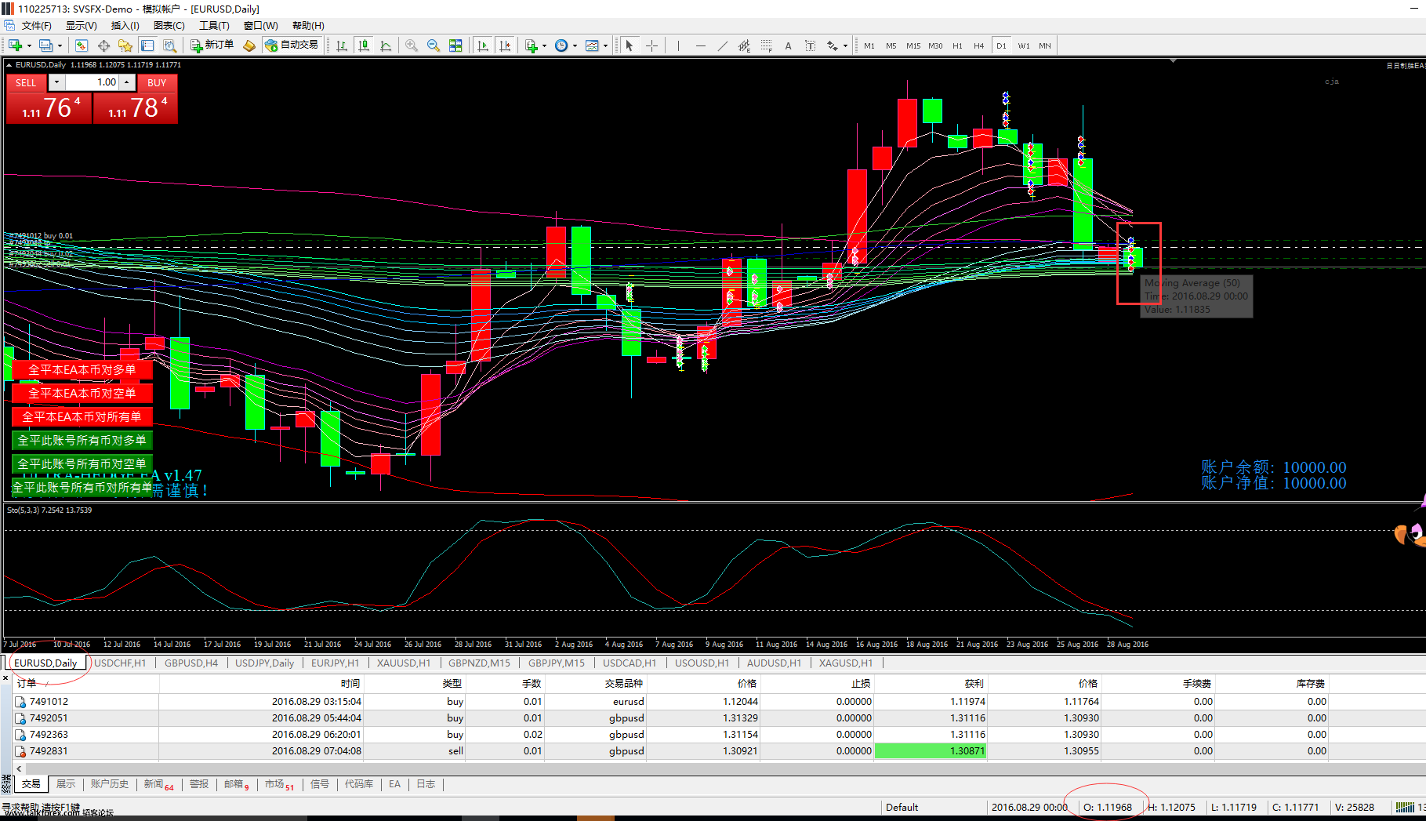Switch chart to candlesticks style
This screenshot has width=1426, height=821.
tap(364, 45)
